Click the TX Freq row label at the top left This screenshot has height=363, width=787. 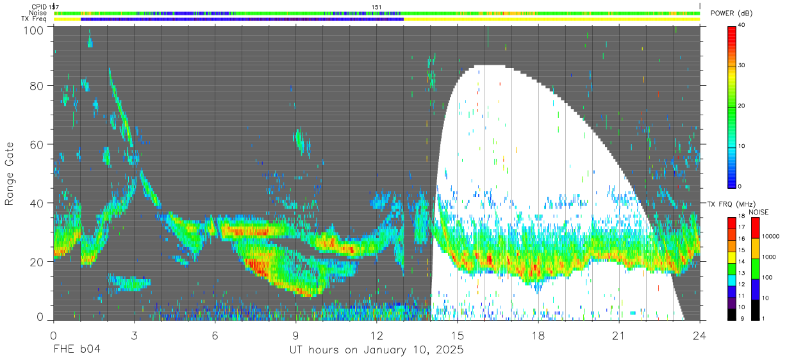[x=33, y=19]
